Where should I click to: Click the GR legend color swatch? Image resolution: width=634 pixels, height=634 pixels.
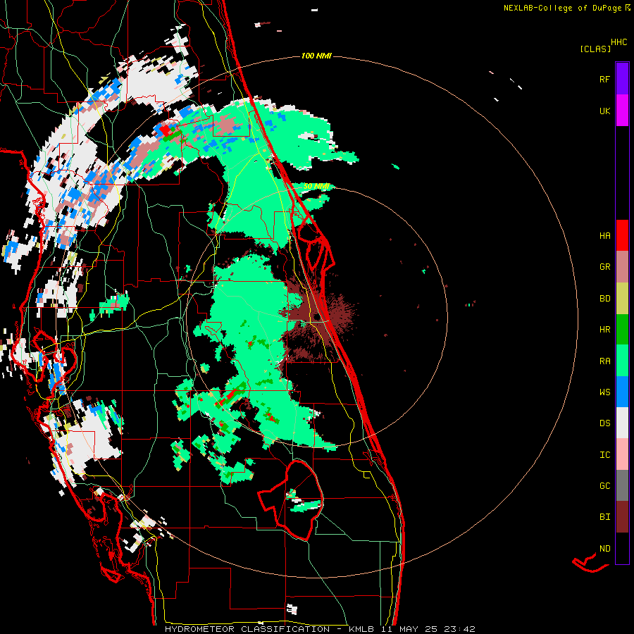(622, 266)
